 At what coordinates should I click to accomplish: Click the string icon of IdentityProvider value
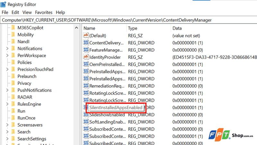pyautogui.click(x=86, y=57)
